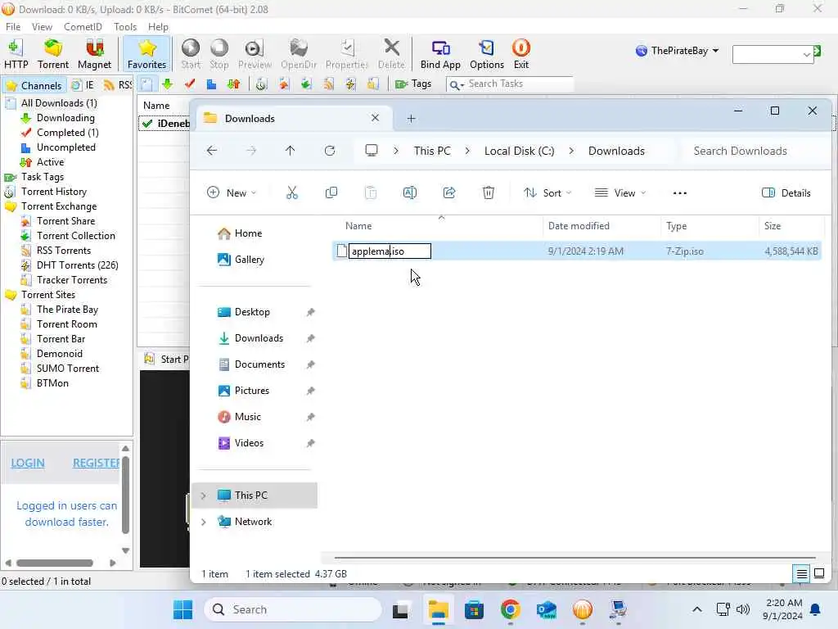Open Torrent History in sidebar
The height and width of the screenshot is (629, 838).
(x=53, y=192)
